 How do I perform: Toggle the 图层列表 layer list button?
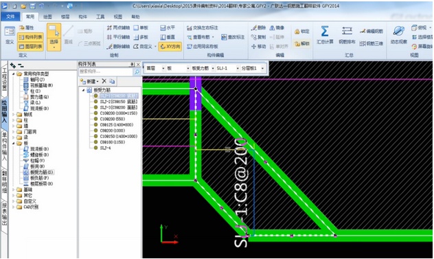point(30,47)
